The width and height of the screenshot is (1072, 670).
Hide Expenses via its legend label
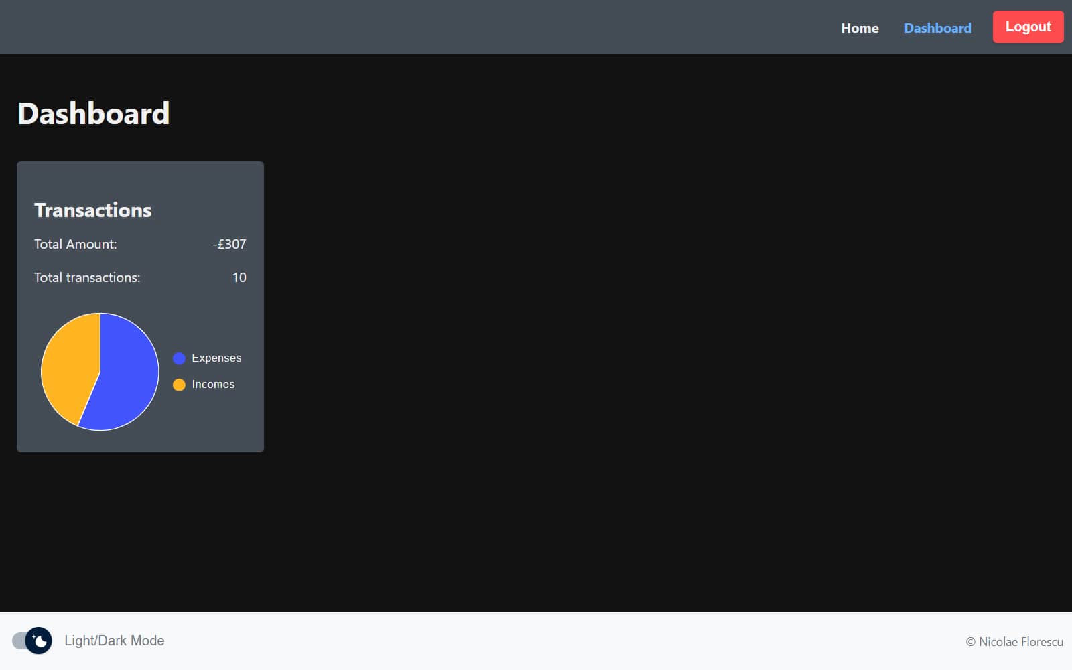coord(216,358)
